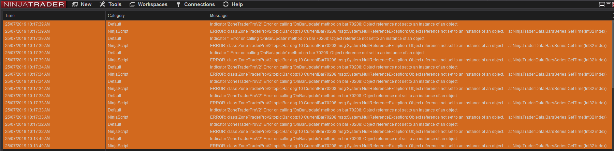Open the Help menu label
The width and height of the screenshot is (614, 151).
pyautogui.click(x=237, y=4)
